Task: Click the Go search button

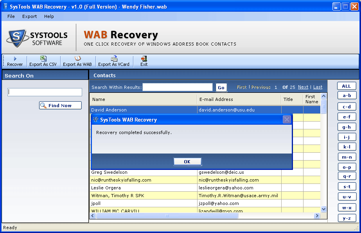Action: pos(221,88)
